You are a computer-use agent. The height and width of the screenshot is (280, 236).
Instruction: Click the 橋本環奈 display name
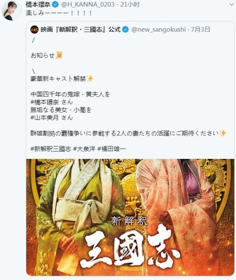coord(38,5)
